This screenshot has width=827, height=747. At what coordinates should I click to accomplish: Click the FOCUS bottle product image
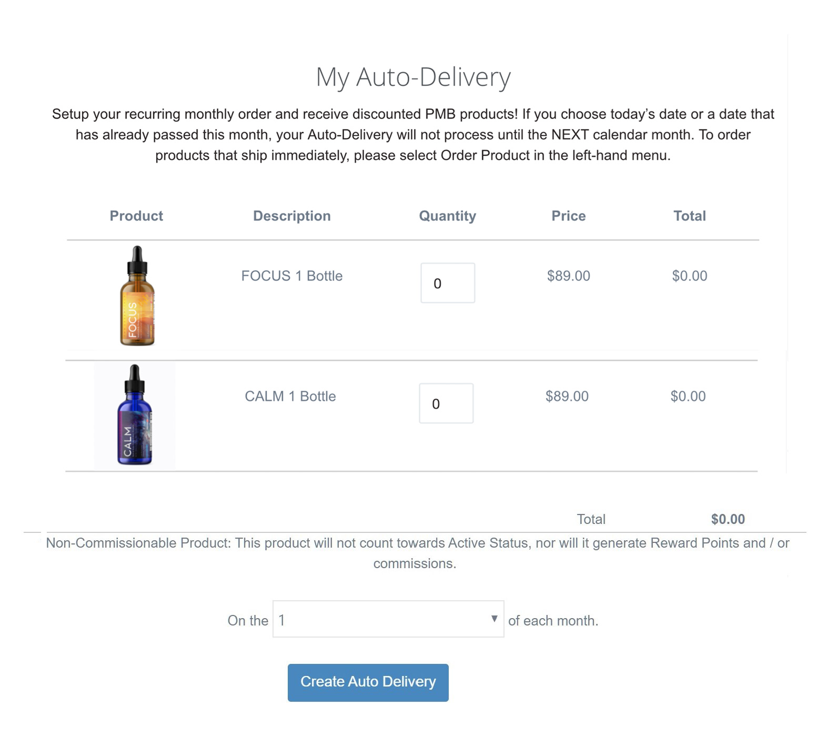(137, 296)
